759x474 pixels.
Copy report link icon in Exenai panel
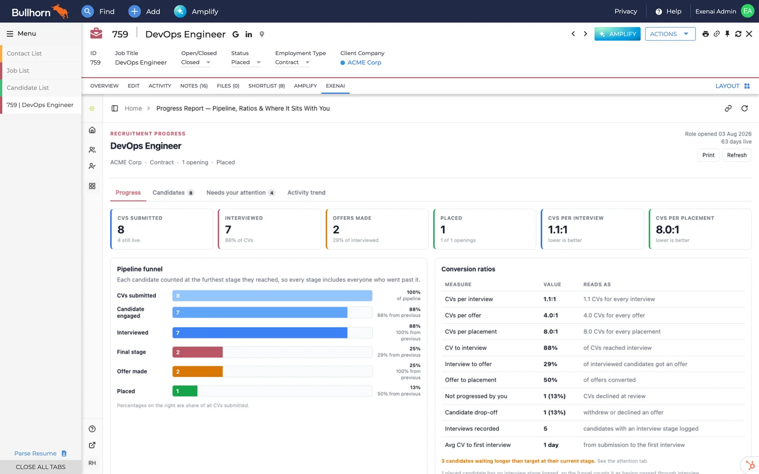pyautogui.click(x=728, y=109)
